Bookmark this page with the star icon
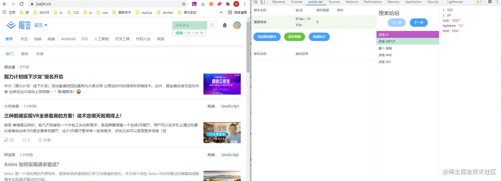The width and height of the screenshot is (502, 181). 184,4
